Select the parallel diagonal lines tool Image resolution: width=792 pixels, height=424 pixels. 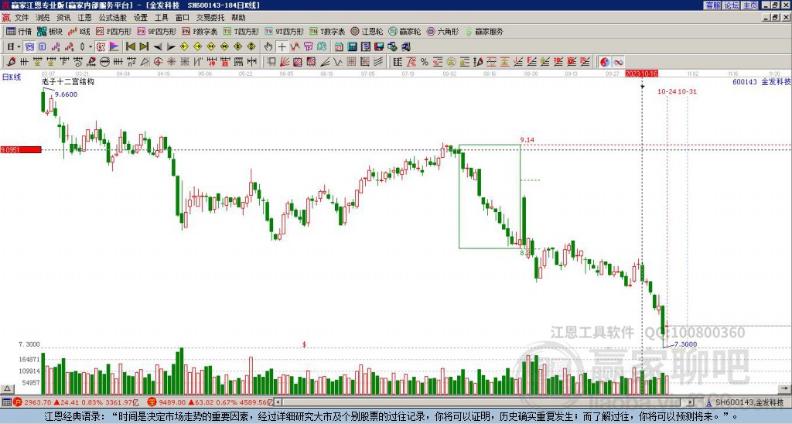378,62
